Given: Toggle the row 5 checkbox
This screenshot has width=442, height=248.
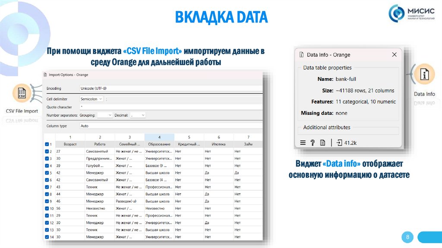Looking at the screenshot, I should click(x=47, y=173).
